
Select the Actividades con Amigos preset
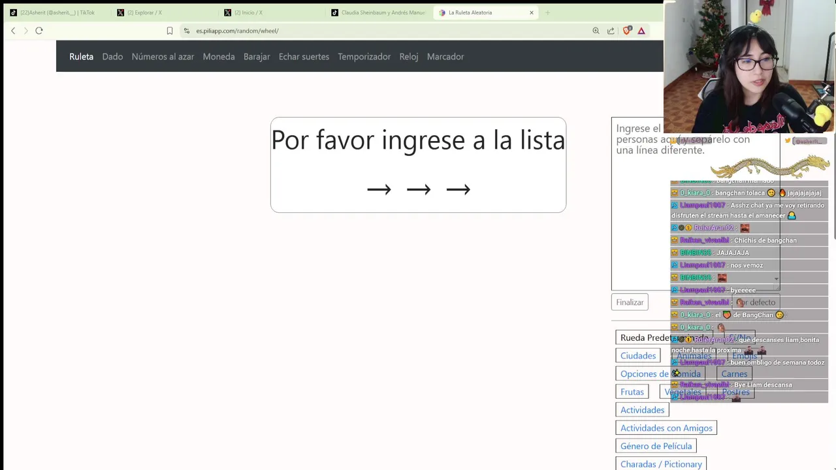666,428
